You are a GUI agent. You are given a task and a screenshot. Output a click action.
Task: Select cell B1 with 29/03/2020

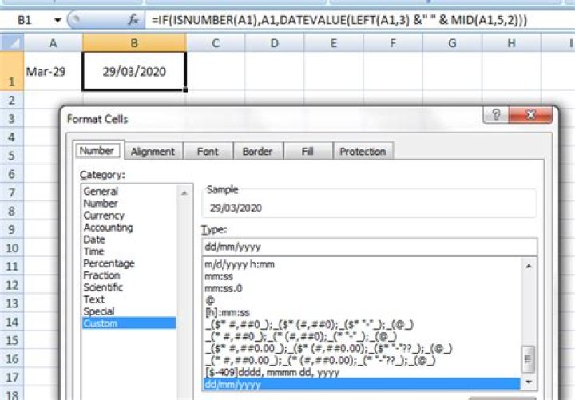point(134,71)
